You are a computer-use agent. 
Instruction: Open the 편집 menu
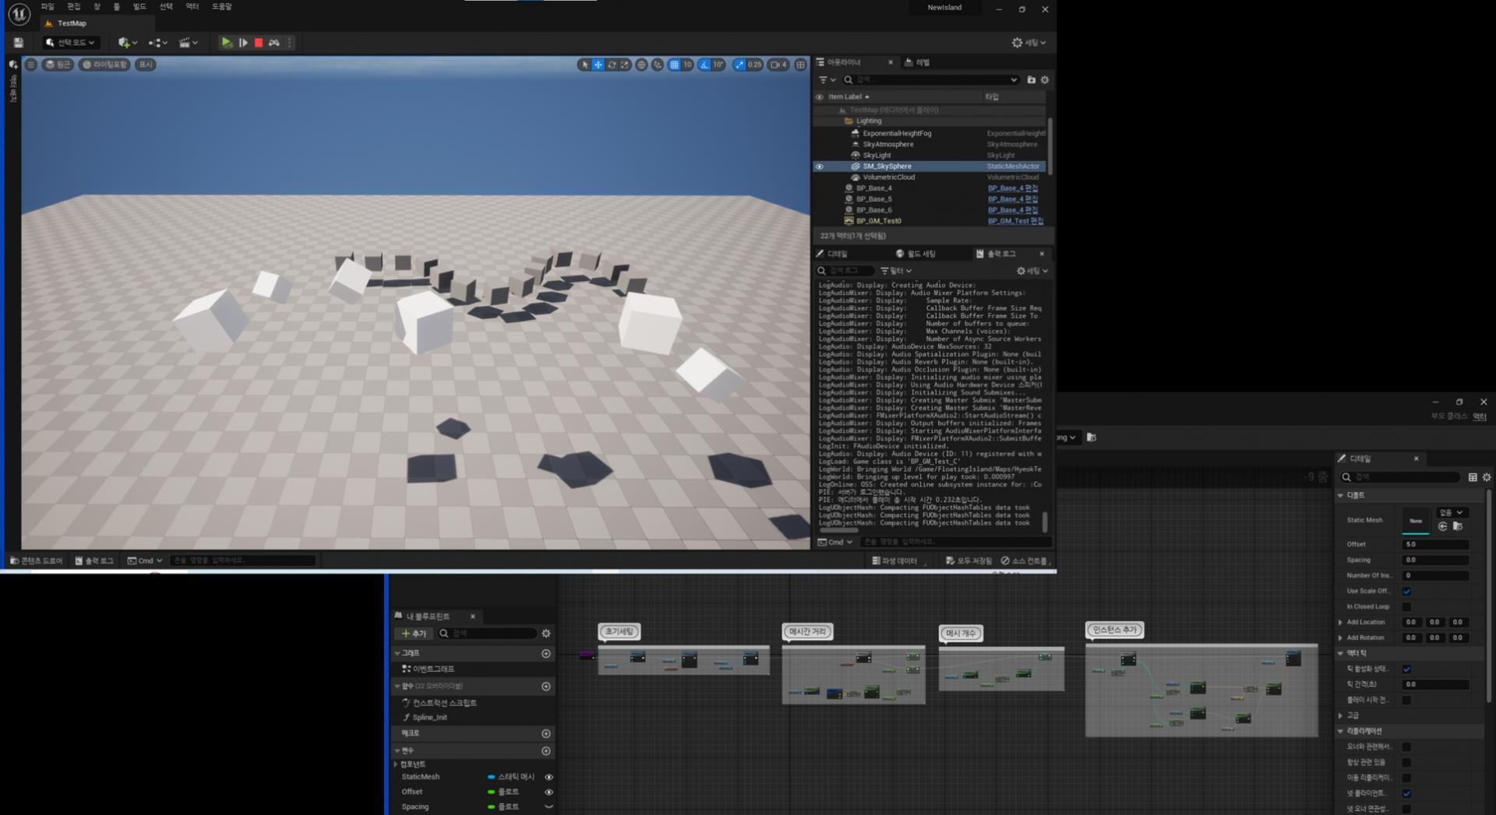(74, 6)
